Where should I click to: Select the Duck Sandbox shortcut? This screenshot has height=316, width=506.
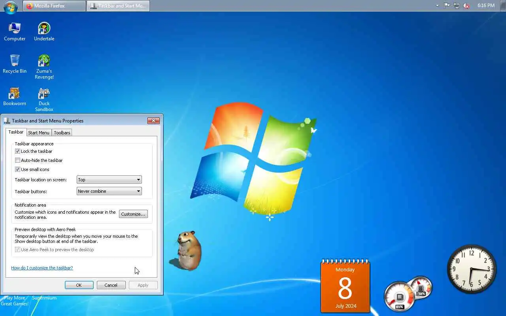point(44,99)
